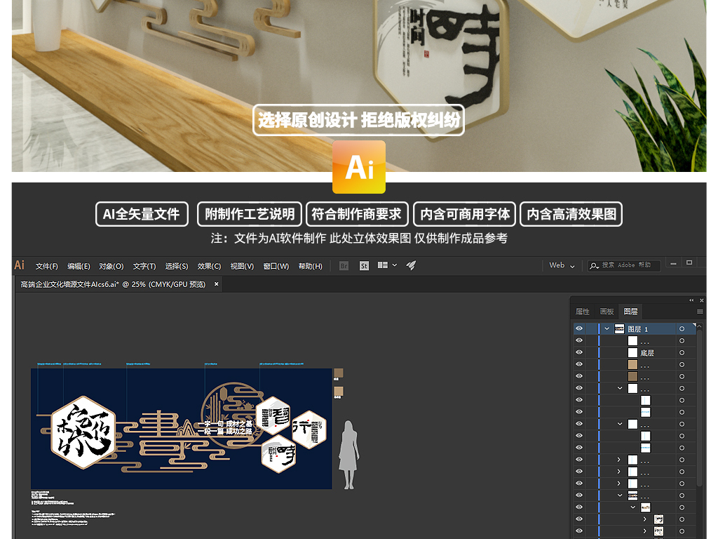
Task: Hide the 图层 1 layer
Action: click(579, 328)
